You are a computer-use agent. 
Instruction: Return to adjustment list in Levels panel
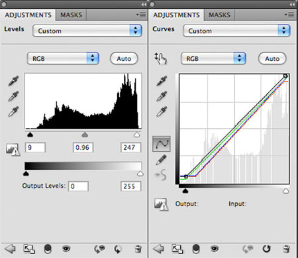(x=10, y=249)
